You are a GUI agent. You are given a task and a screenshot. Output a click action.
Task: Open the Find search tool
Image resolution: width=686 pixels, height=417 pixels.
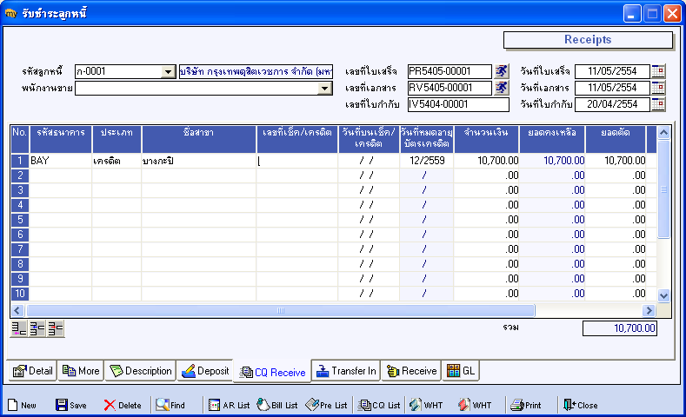170,405
